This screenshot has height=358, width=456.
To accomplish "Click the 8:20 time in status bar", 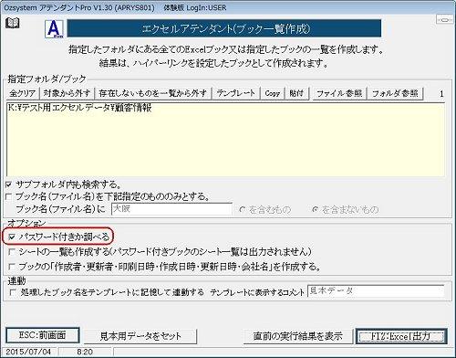I will [x=85, y=353].
